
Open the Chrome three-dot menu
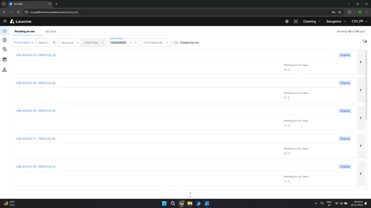367,12
